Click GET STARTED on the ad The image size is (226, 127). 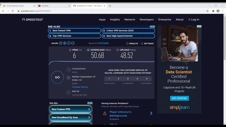[179, 98]
